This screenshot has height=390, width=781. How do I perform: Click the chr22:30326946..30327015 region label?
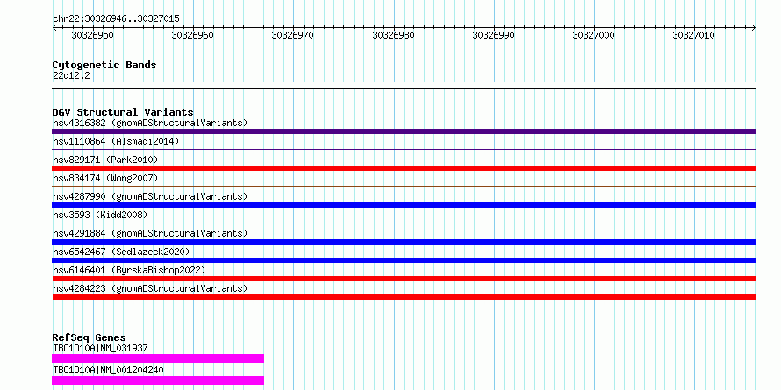(x=116, y=18)
